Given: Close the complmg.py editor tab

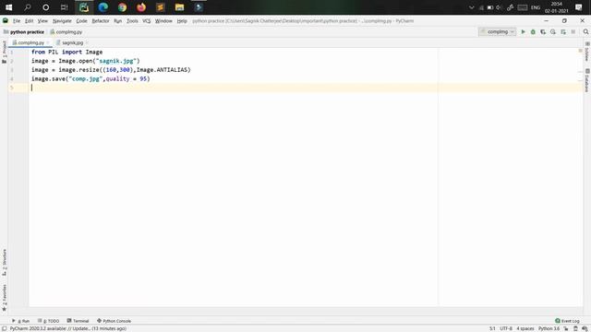Looking at the screenshot, I should pyautogui.click(x=48, y=43).
